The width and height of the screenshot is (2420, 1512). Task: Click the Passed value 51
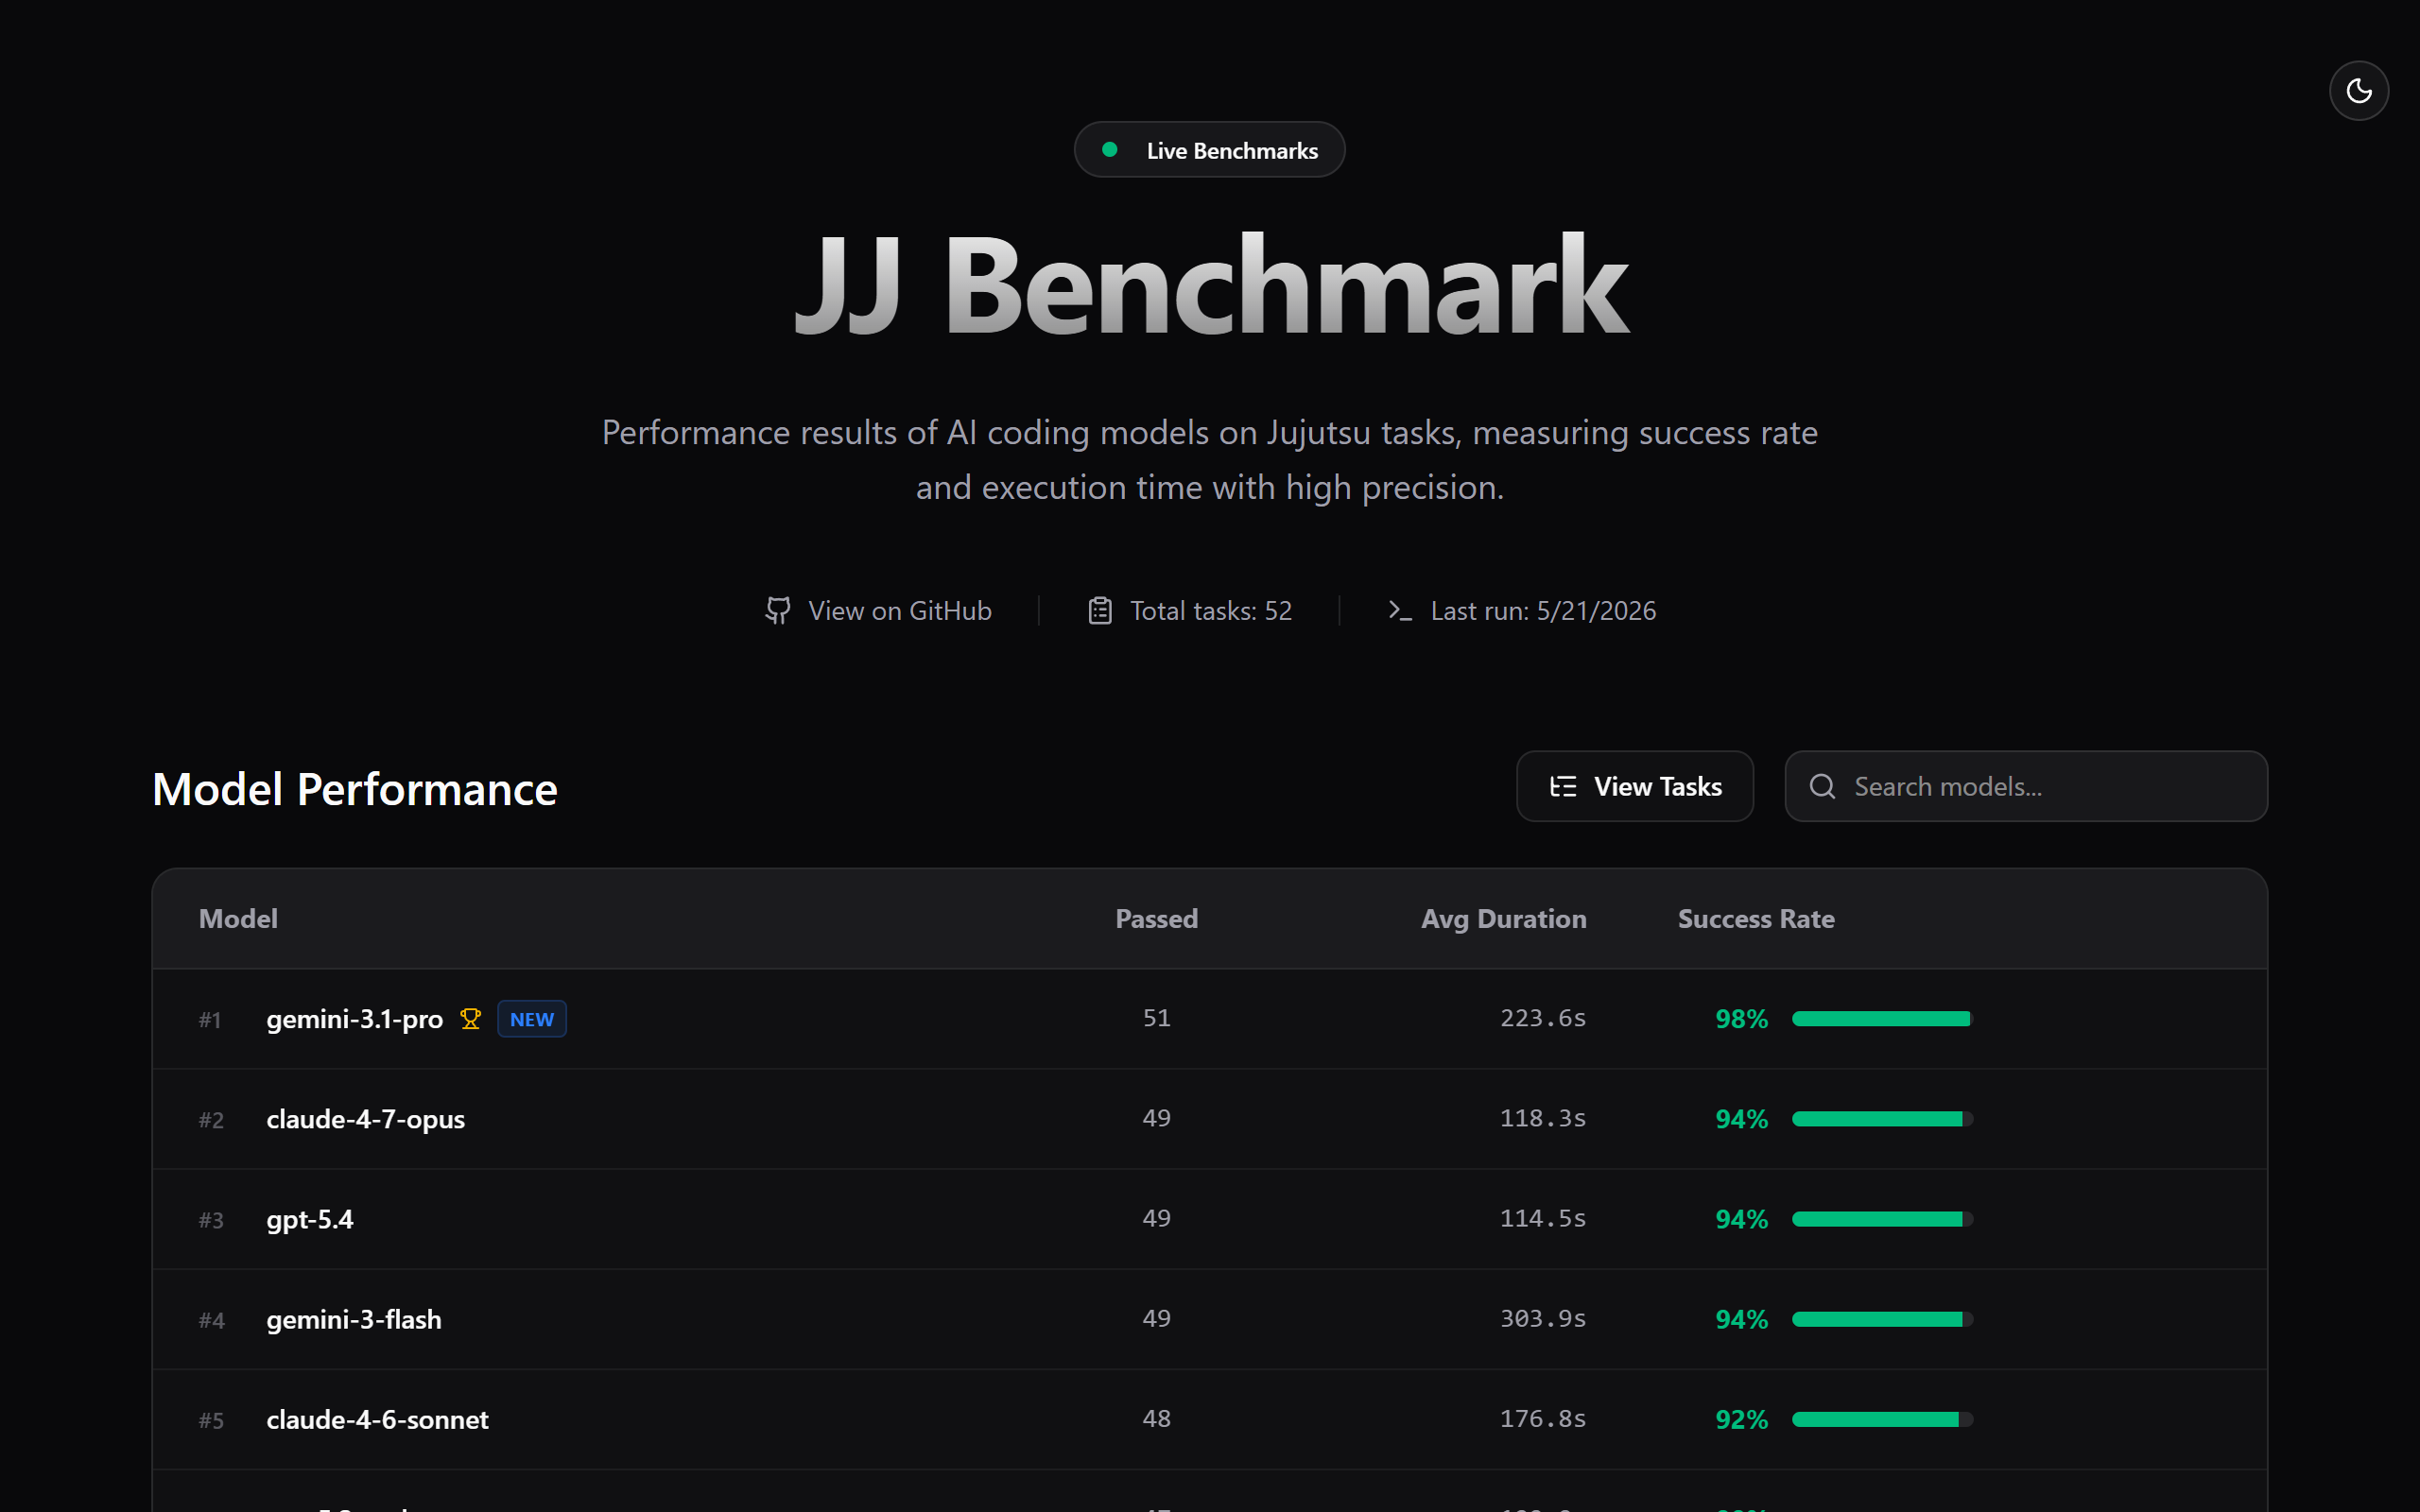(1156, 1018)
